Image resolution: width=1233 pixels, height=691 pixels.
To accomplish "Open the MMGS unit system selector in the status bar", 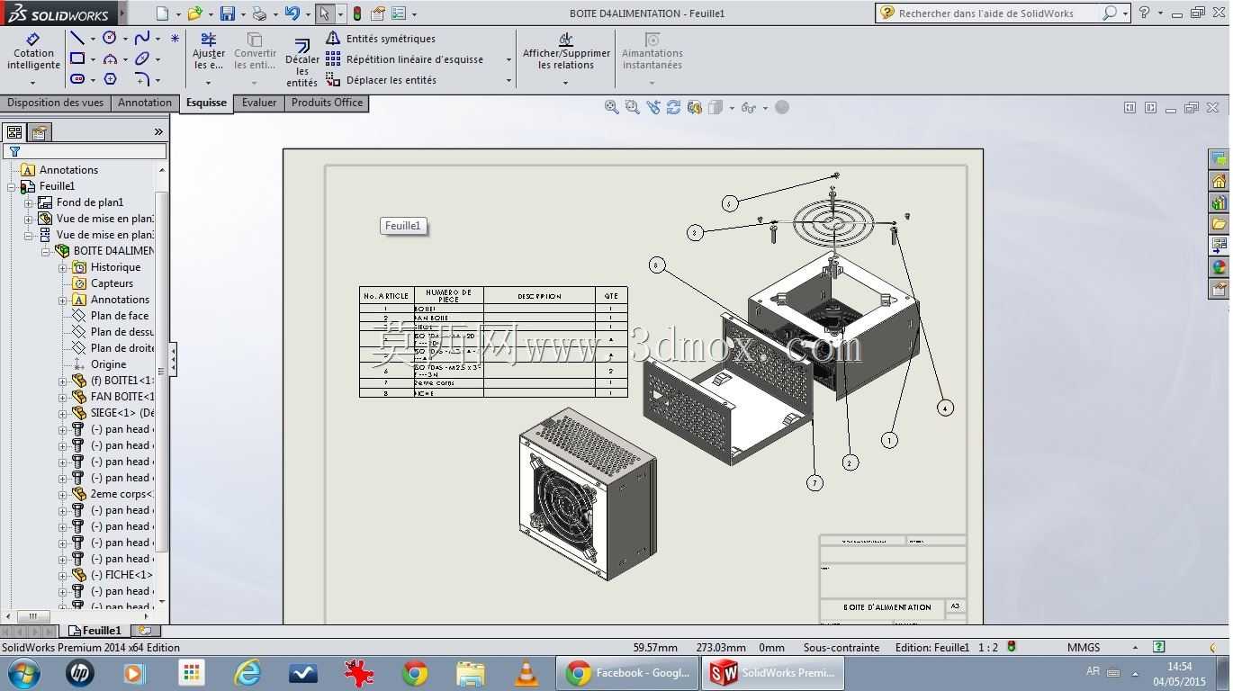I will (x=1102, y=647).
